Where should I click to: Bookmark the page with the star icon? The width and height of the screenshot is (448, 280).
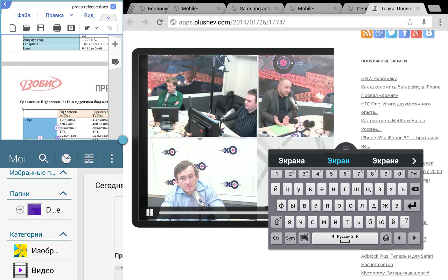410,22
